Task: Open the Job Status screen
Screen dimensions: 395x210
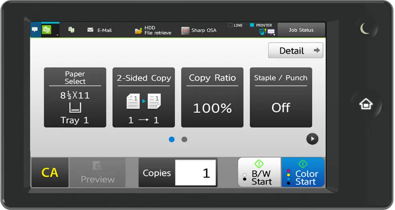Action: click(x=301, y=30)
